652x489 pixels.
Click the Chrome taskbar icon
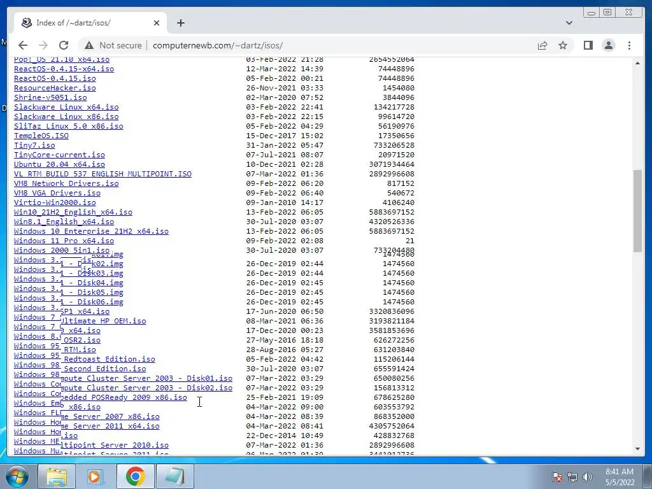pos(135,476)
